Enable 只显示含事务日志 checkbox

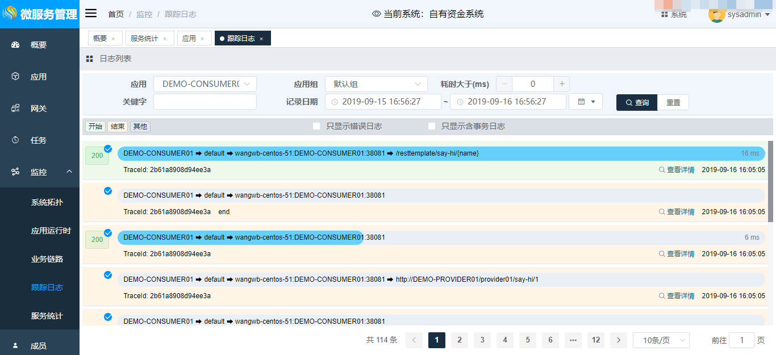click(x=432, y=126)
